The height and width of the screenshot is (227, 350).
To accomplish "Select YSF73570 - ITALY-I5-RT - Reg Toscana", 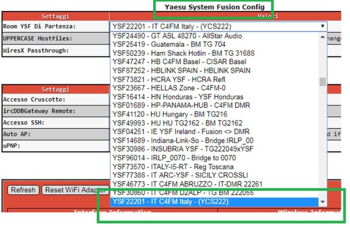I will point(215,166).
